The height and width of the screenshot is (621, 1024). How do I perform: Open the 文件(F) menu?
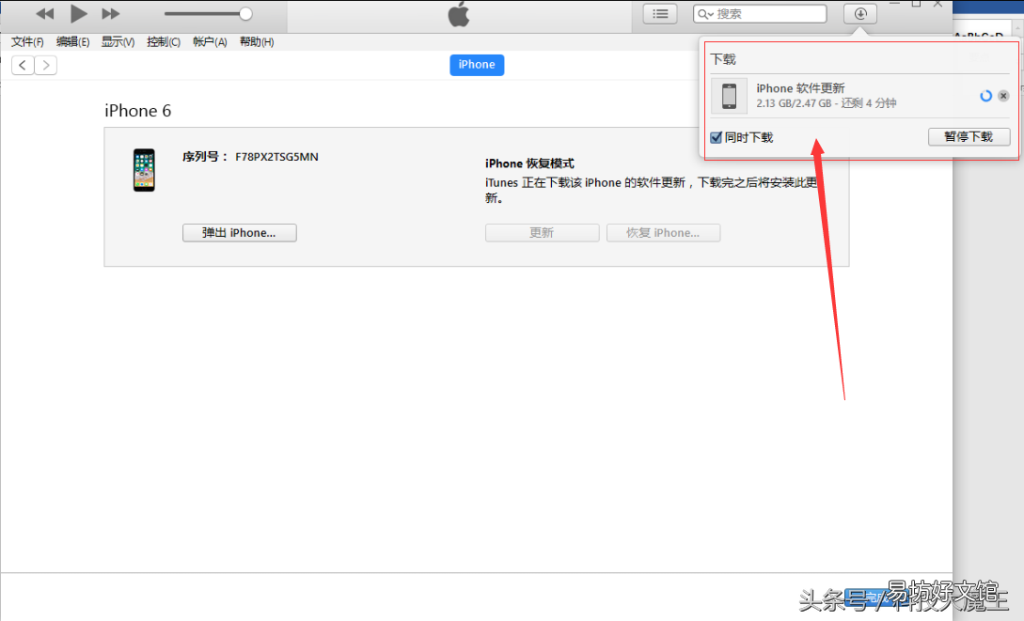pos(27,41)
